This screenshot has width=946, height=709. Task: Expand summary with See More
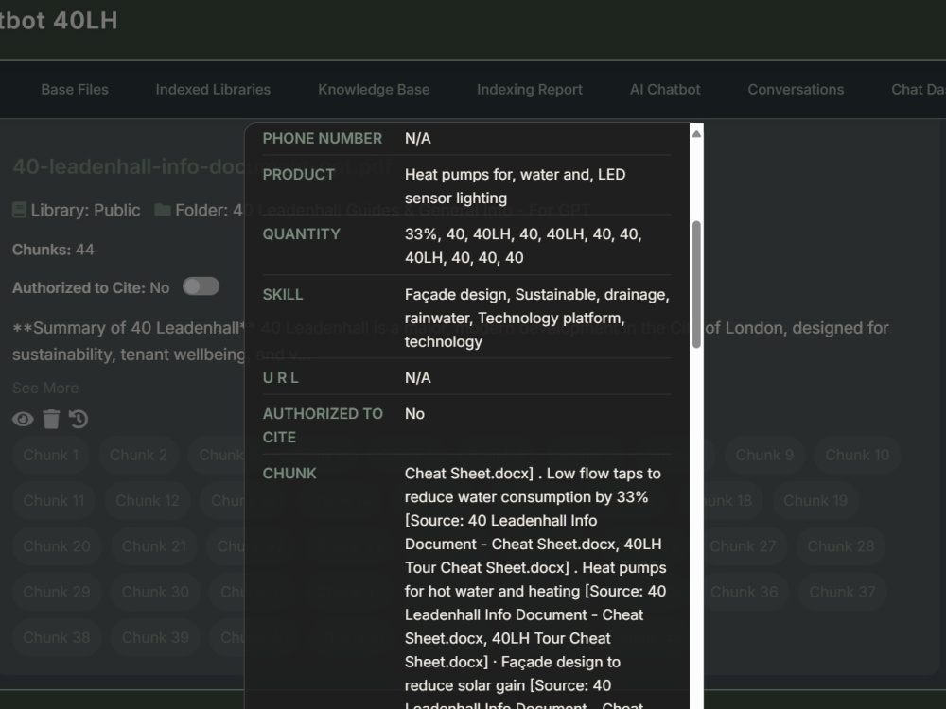click(x=45, y=388)
